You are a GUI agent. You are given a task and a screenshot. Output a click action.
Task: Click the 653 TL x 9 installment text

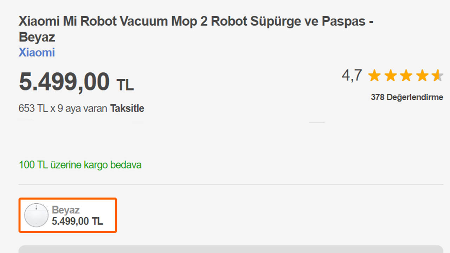63,108
